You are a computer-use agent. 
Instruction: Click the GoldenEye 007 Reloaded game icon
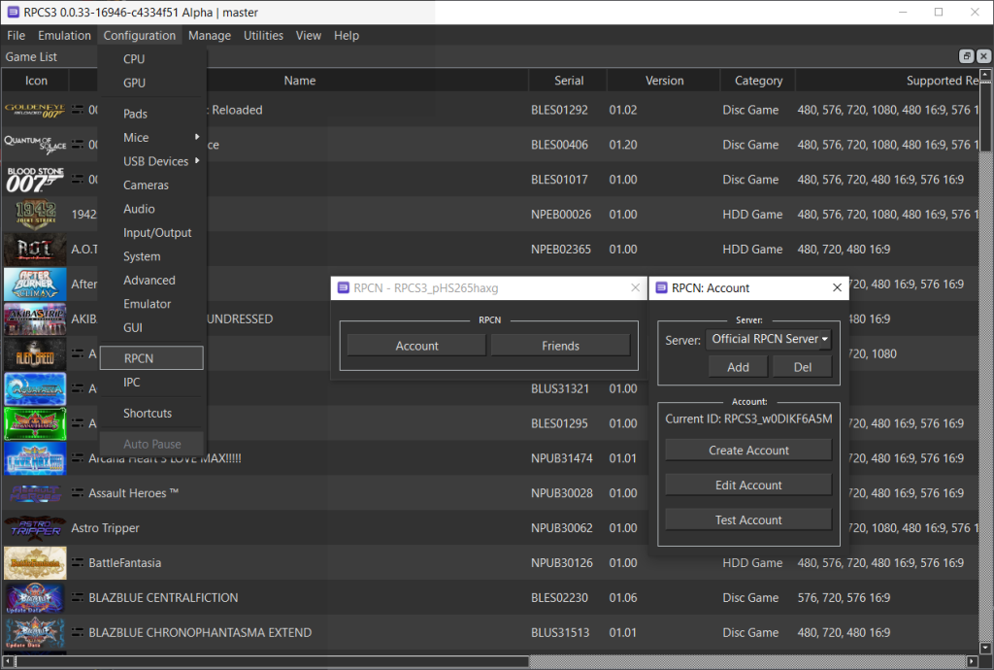tap(36, 110)
